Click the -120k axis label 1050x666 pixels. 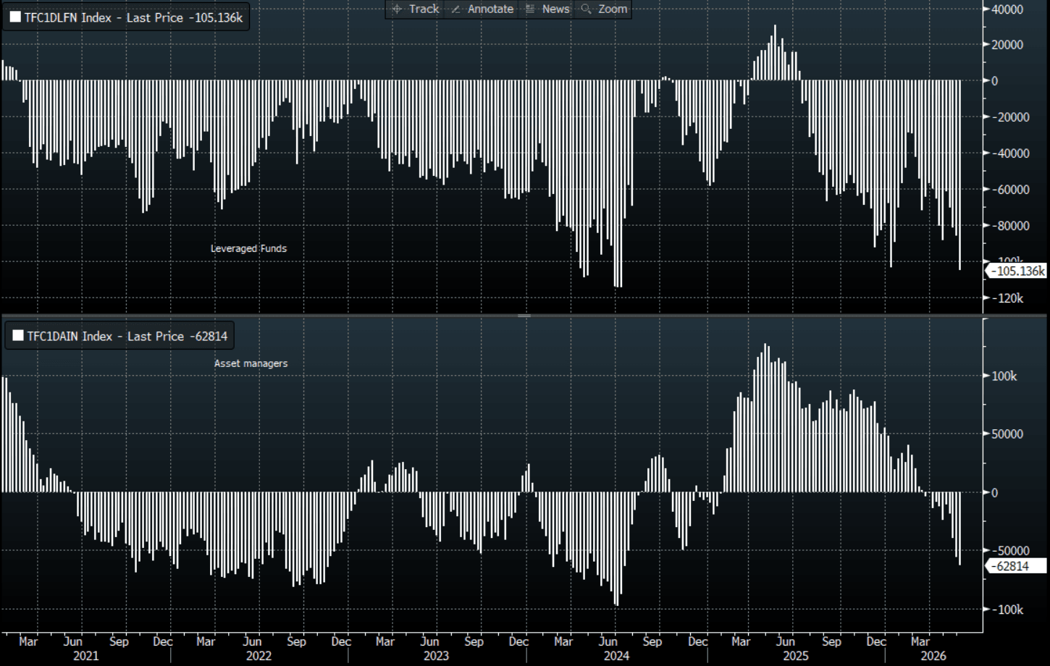point(1007,298)
